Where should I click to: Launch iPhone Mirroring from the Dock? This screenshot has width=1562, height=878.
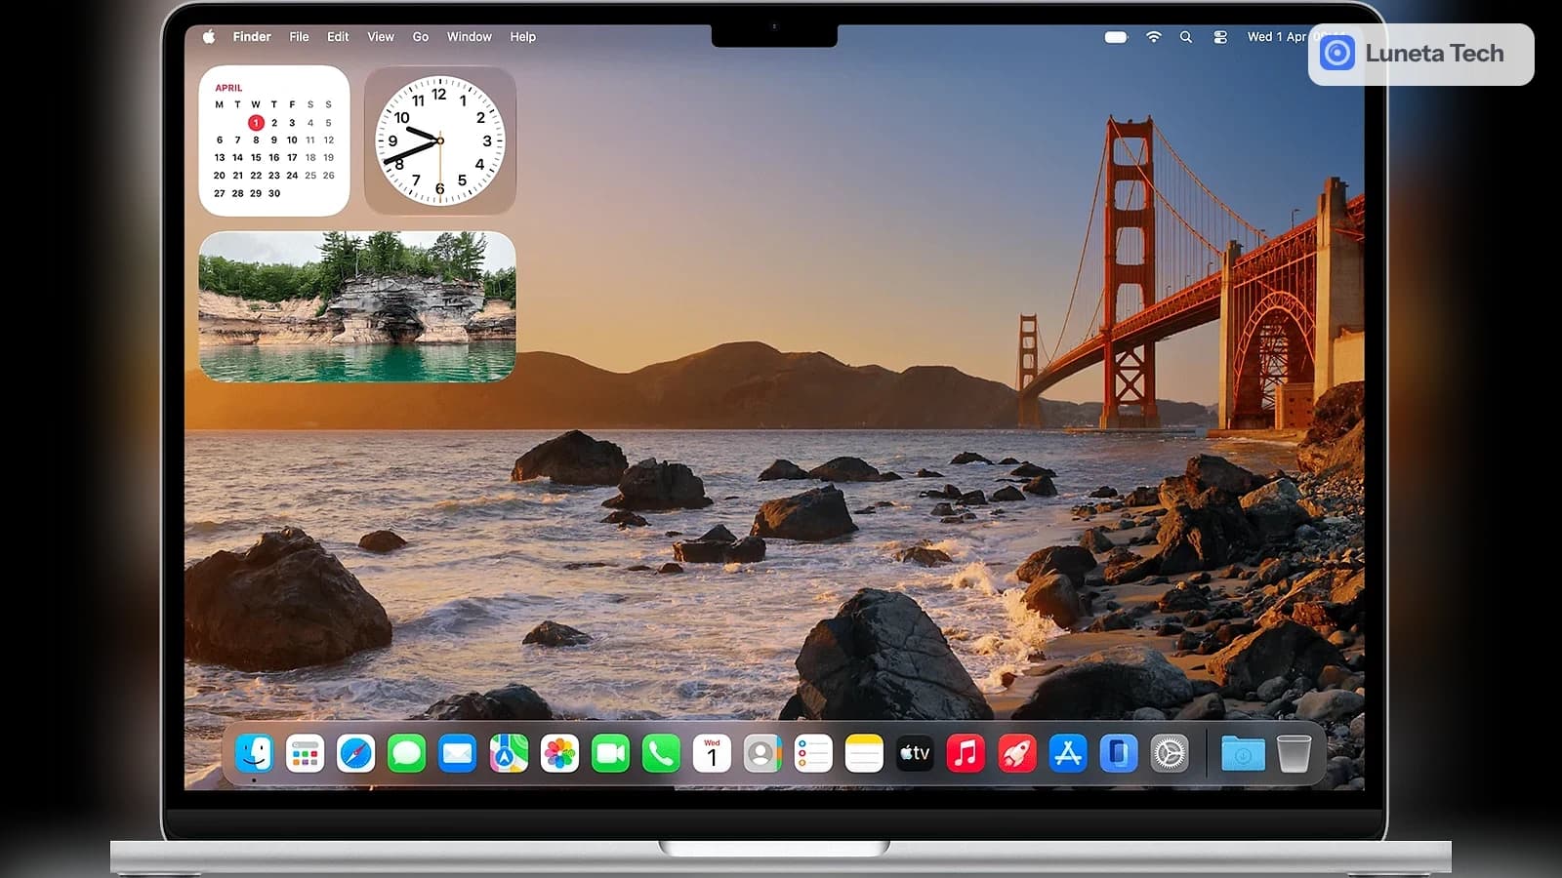pyautogui.click(x=1119, y=754)
